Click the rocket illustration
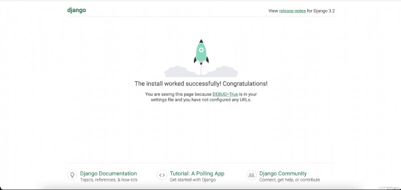This screenshot has width=401, height=190. (x=201, y=58)
